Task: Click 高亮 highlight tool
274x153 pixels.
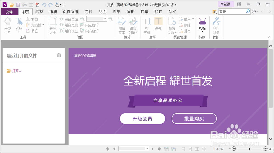Action: tap(158, 24)
